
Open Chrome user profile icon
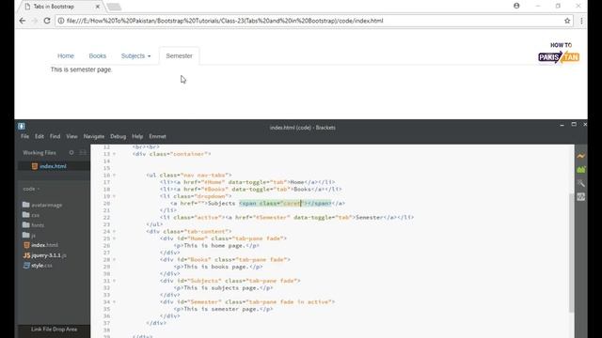(516, 6)
